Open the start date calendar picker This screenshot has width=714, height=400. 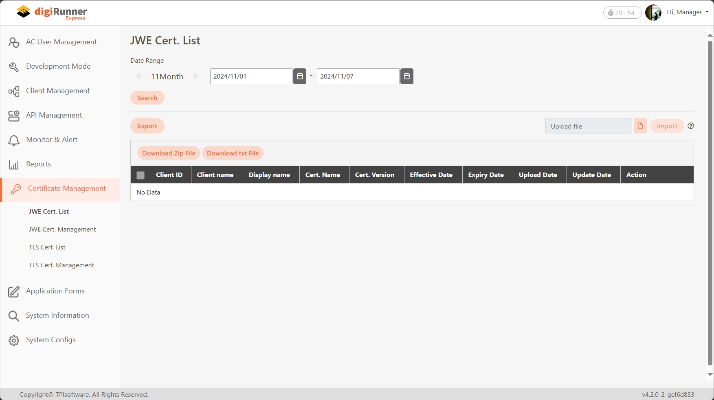300,76
